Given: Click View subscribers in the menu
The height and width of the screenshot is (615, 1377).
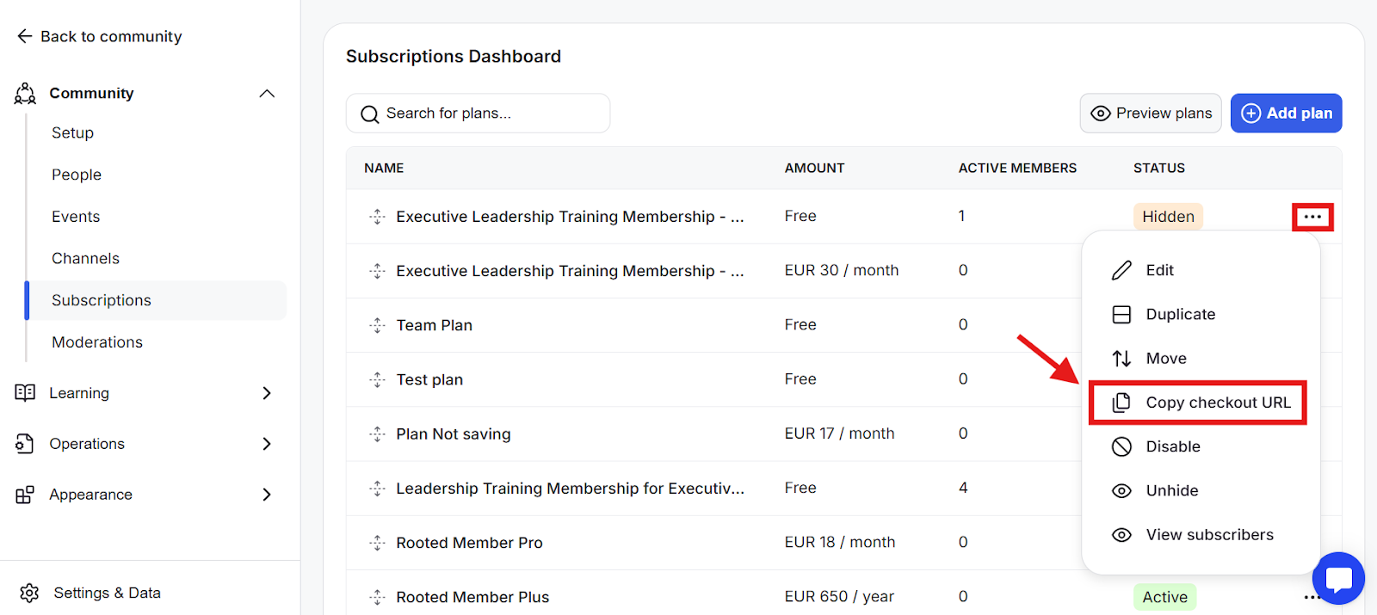Looking at the screenshot, I should (x=1208, y=534).
